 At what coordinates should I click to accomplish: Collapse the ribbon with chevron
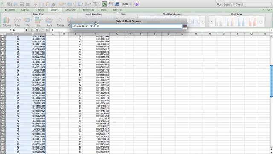tap(264, 10)
